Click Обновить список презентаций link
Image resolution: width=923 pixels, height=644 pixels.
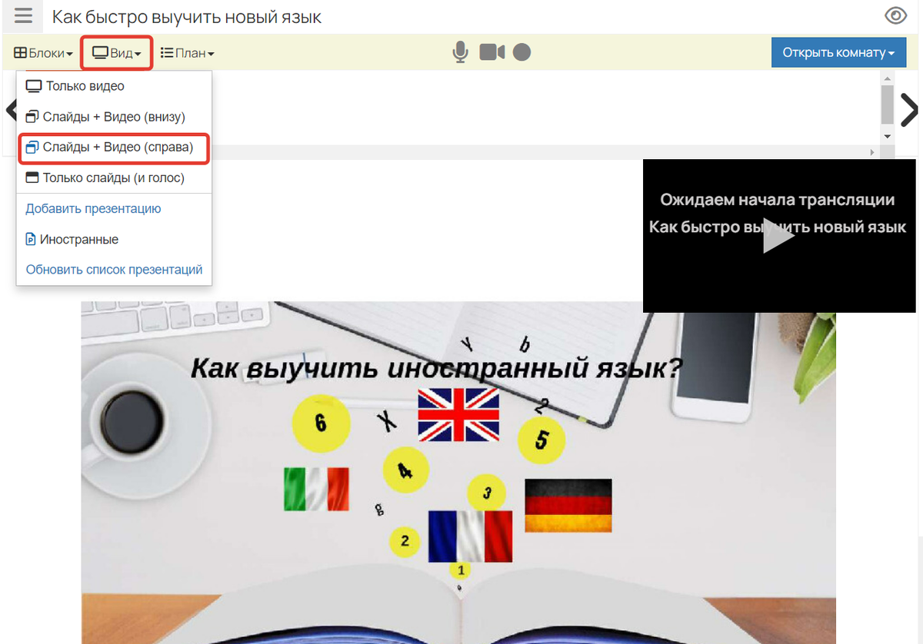[x=114, y=270]
